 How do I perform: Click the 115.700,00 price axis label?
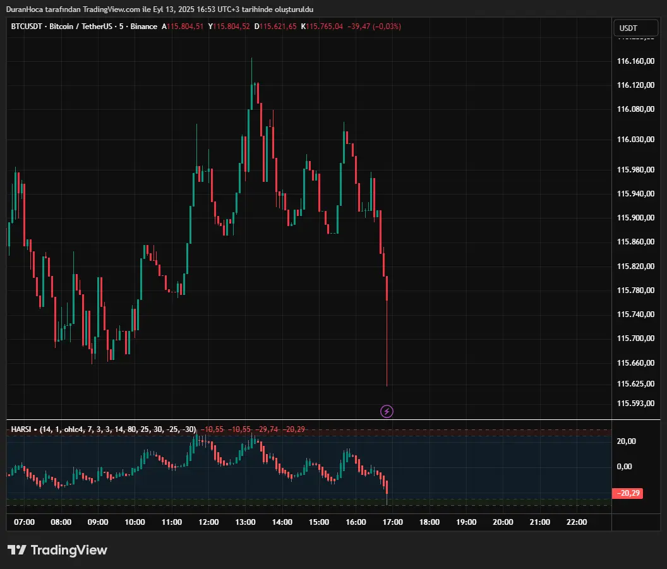coord(635,338)
